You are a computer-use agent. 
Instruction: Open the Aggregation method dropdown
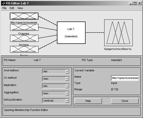(x=56, y=93)
